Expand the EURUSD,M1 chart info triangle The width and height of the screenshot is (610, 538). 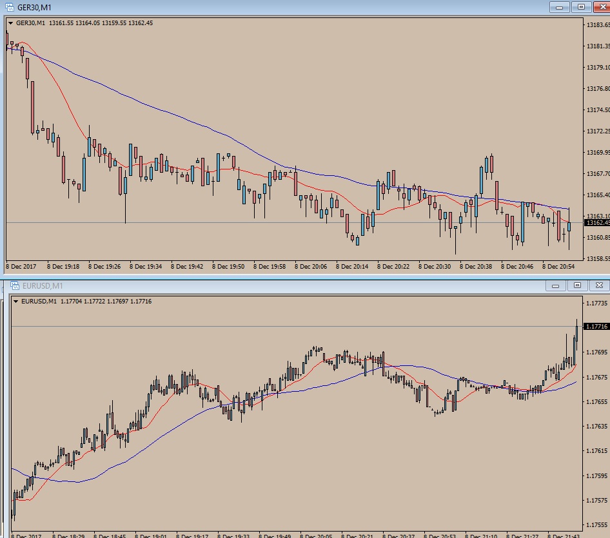(15, 302)
